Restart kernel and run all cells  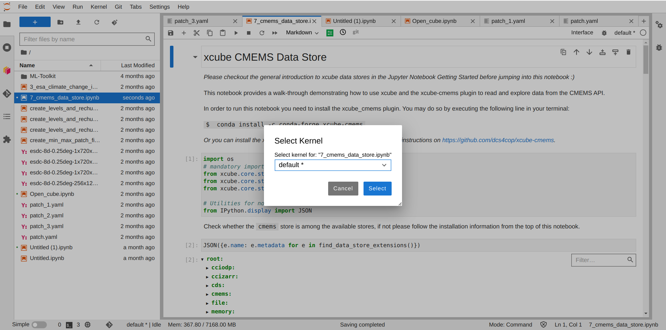point(275,33)
